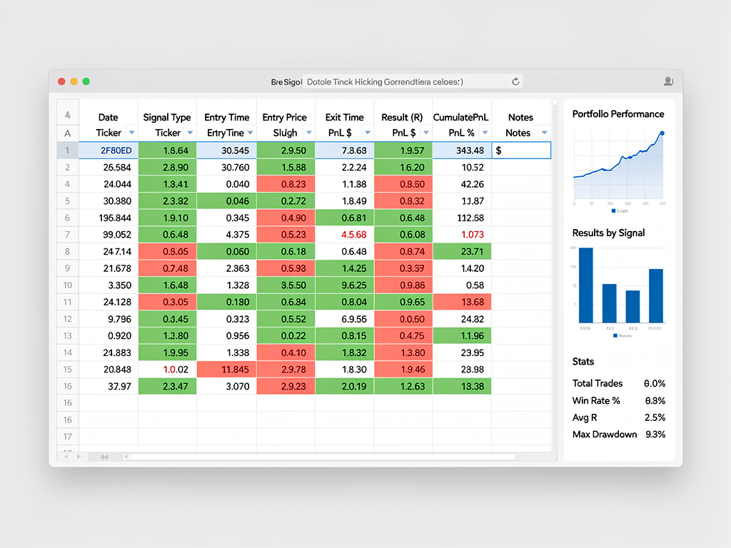Open the user profile icon in the title bar
731x548 pixels.
tap(668, 81)
